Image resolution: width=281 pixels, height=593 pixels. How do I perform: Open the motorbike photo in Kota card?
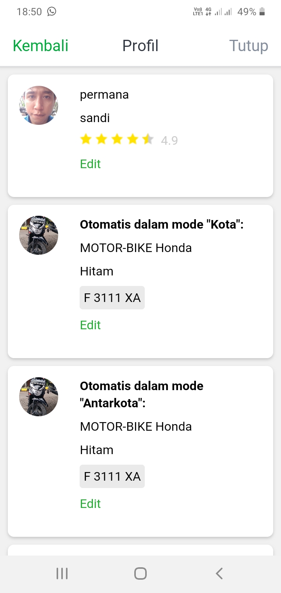[39, 235]
